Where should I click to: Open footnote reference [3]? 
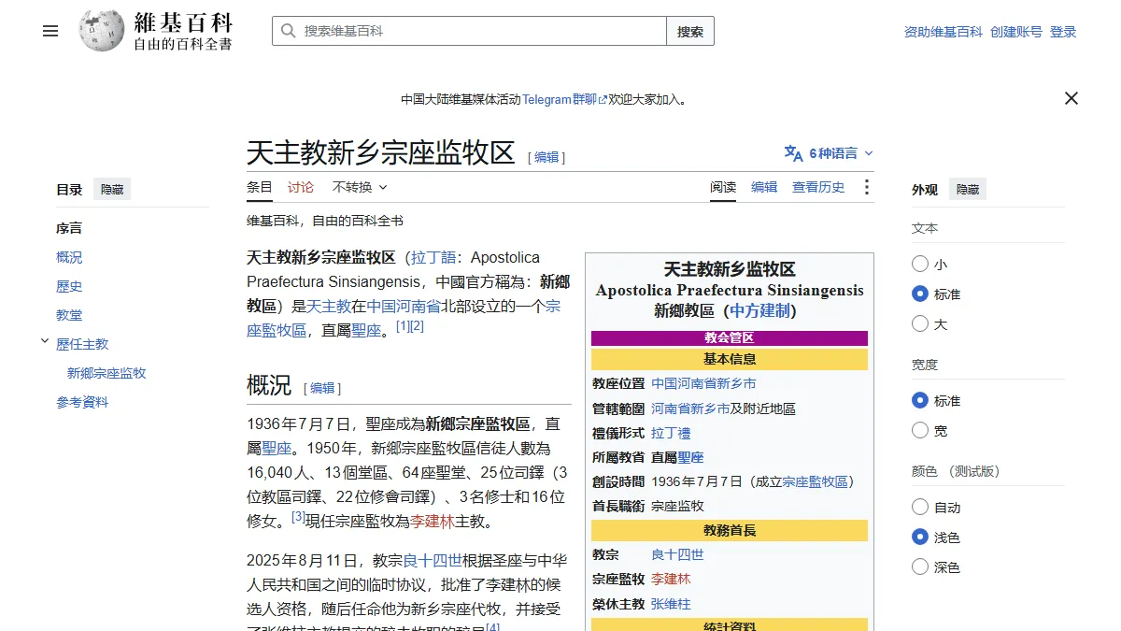coord(298,516)
